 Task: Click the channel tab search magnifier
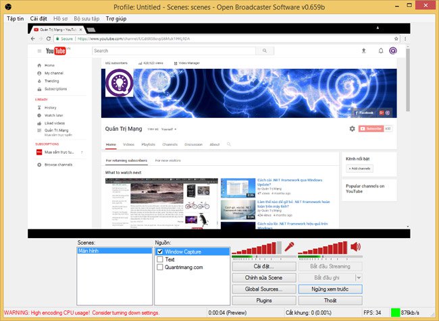(229, 144)
